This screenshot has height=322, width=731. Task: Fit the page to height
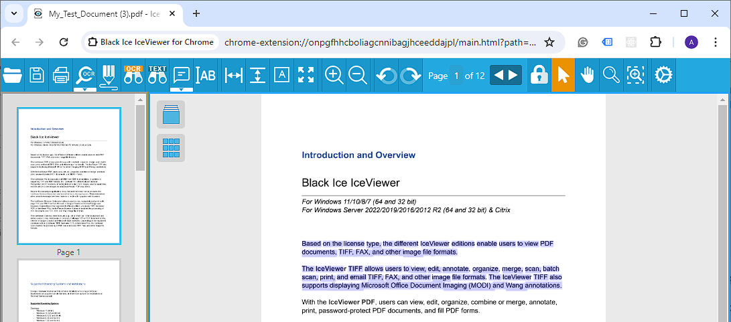[257, 75]
